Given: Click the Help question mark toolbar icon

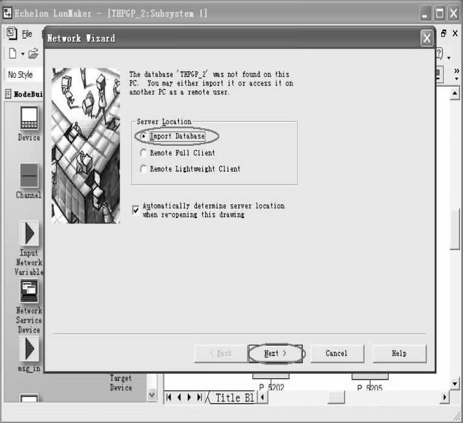Looking at the screenshot, I should pyautogui.click(x=439, y=54).
